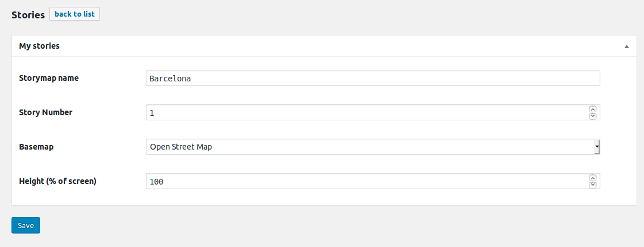Decrement Height percentage with down arrow

(593, 185)
